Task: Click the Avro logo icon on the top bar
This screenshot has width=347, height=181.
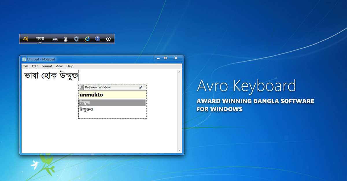Action: point(25,39)
